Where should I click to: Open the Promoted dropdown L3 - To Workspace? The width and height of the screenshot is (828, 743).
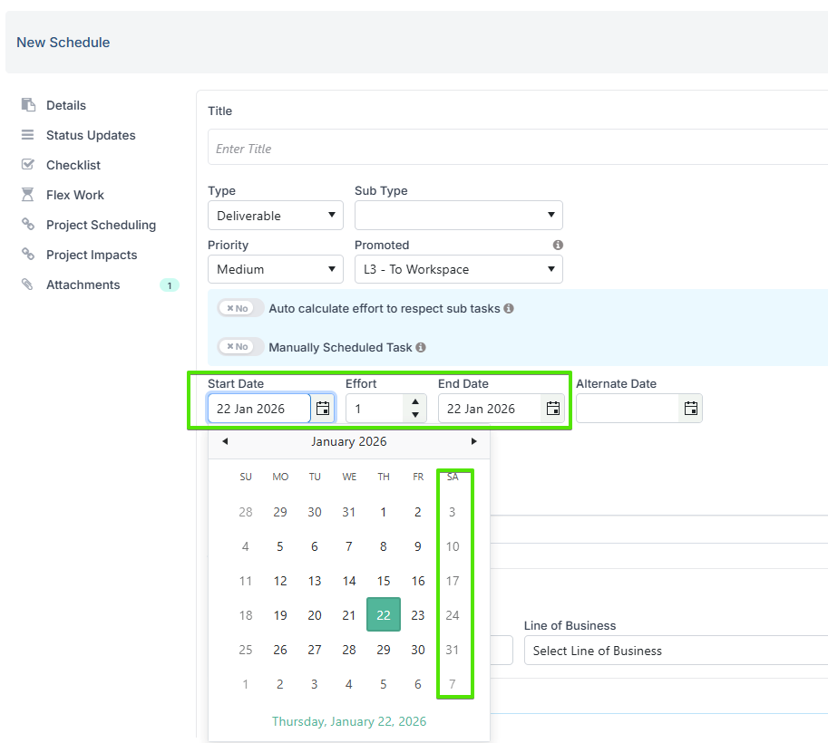pyautogui.click(x=458, y=269)
